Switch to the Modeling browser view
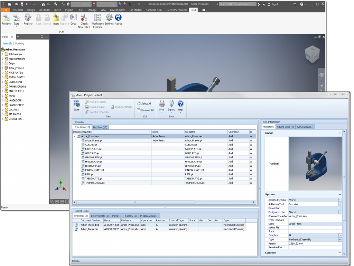The image size is (354, 266). 20,43
